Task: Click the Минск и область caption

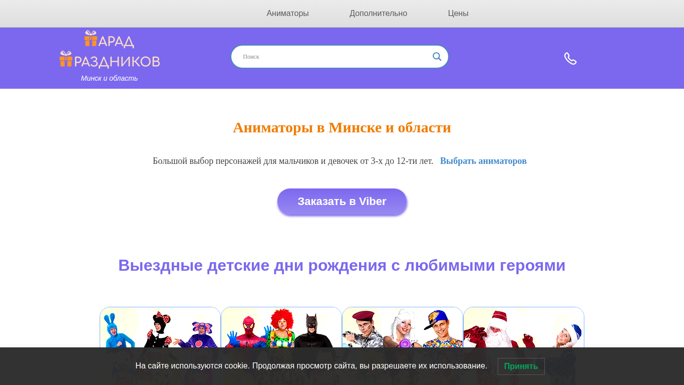Action: pyautogui.click(x=109, y=78)
